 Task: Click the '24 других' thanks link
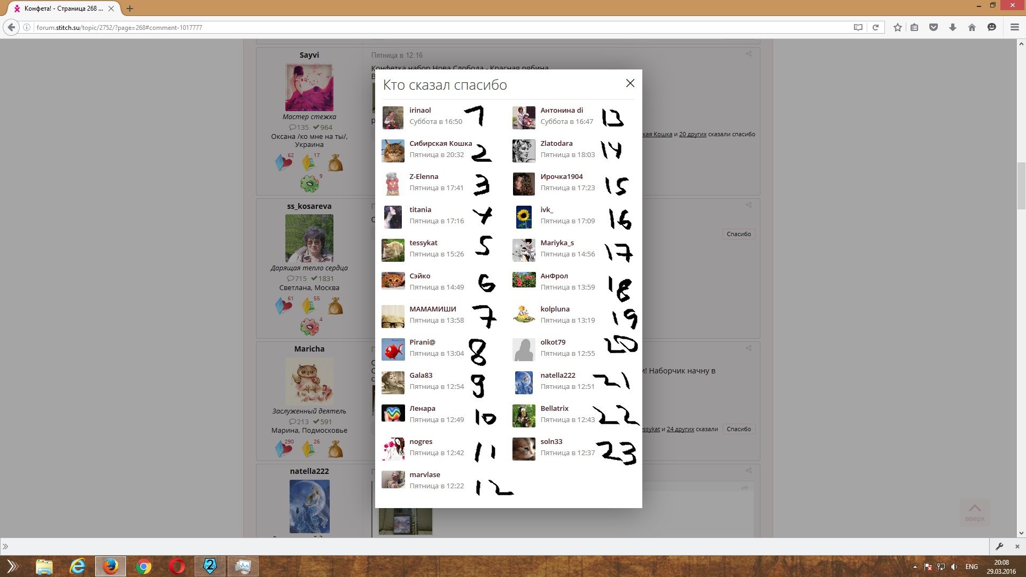(680, 429)
